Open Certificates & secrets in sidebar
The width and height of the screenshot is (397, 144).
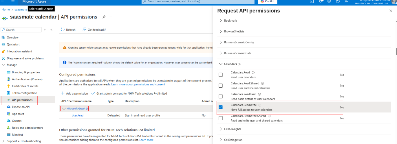(x=26, y=86)
